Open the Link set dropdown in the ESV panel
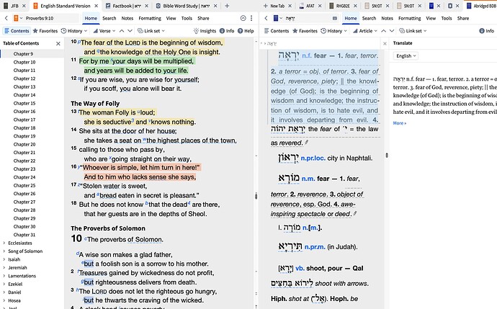This screenshot has width=497, height=309. pos(151,31)
